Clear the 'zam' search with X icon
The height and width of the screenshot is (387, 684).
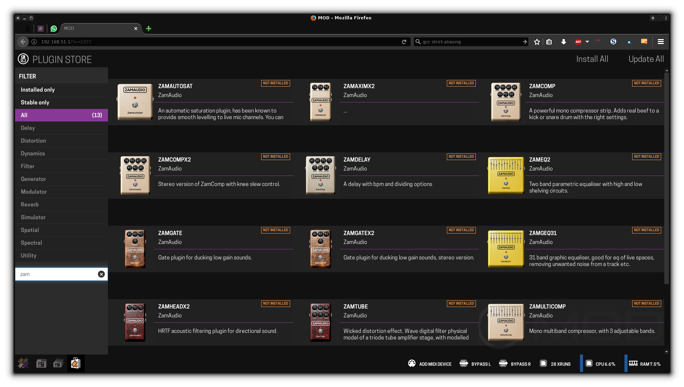[x=101, y=274]
